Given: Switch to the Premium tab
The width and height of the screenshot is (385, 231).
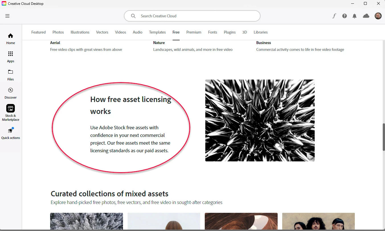Looking at the screenshot, I should click(194, 32).
